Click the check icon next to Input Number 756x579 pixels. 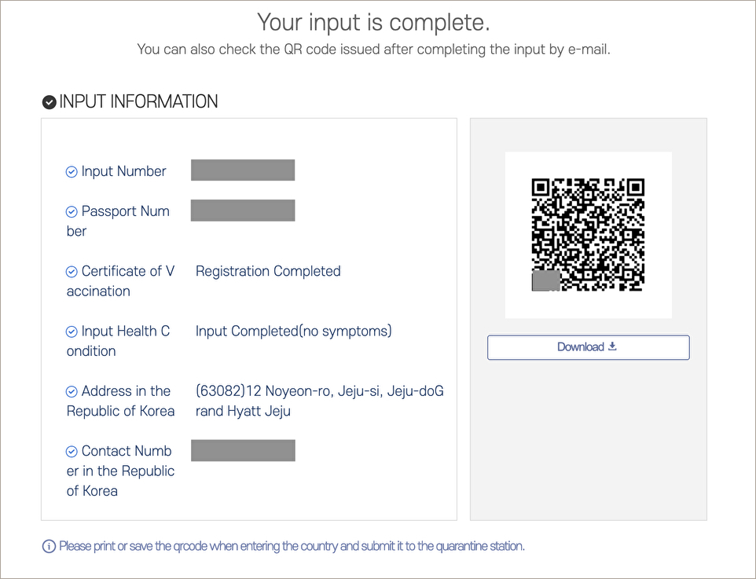pos(72,171)
